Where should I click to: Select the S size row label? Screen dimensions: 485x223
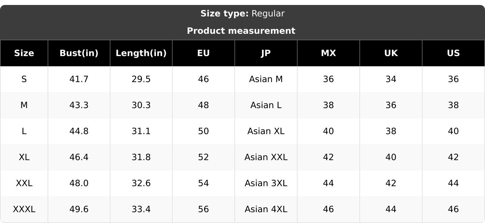pos(24,79)
